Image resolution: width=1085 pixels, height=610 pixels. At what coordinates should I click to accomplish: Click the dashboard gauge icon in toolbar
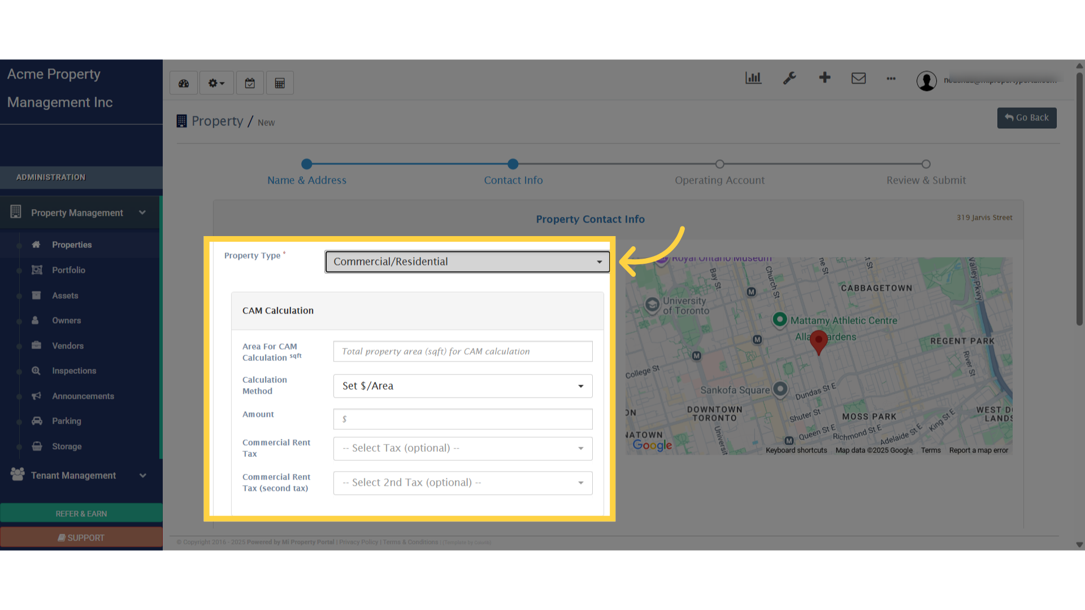(184, 83)
